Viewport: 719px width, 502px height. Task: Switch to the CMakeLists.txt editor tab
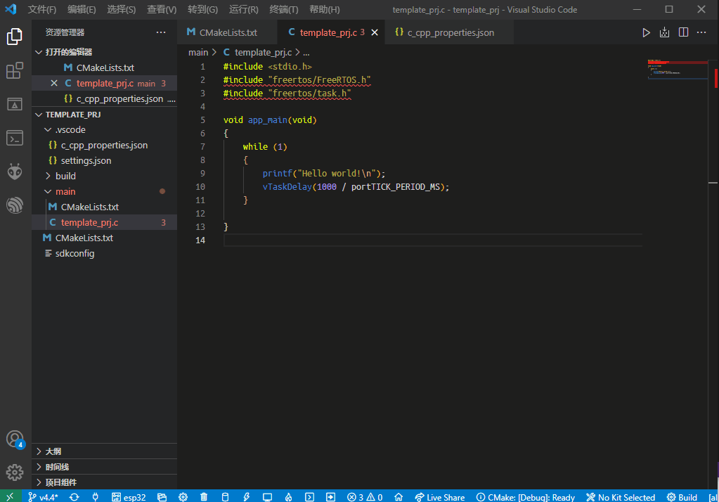click(228, 32)
